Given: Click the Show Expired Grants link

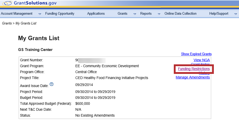Looking at the screenshot, I should point(196,54).
